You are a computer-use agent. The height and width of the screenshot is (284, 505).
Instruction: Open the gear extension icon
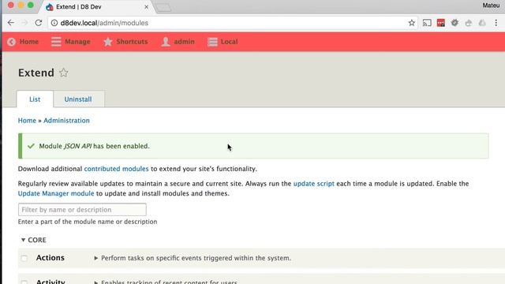454,23
